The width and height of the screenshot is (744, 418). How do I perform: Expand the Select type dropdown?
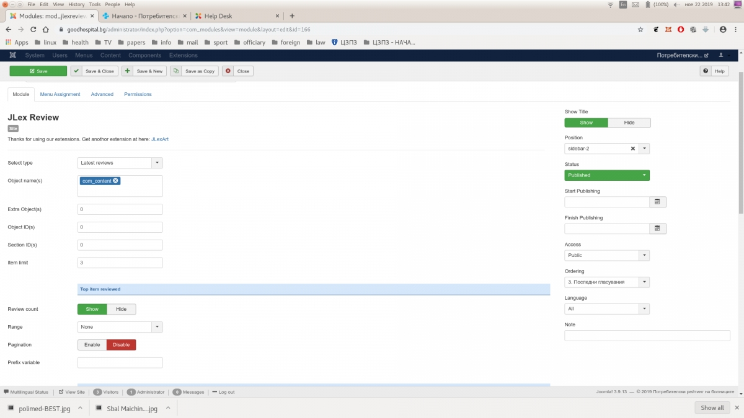pyautogui.click(x=120, y=163)
